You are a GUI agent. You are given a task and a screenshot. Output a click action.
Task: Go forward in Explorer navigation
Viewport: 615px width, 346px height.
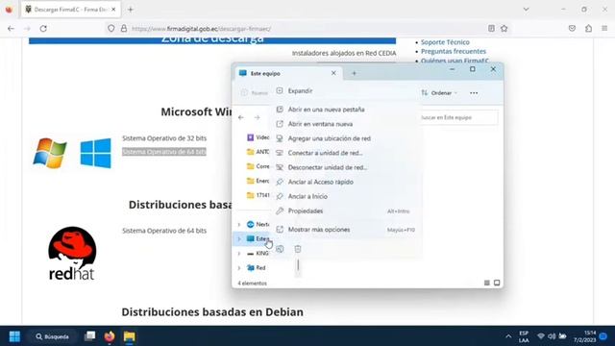(x=257, y=117)
